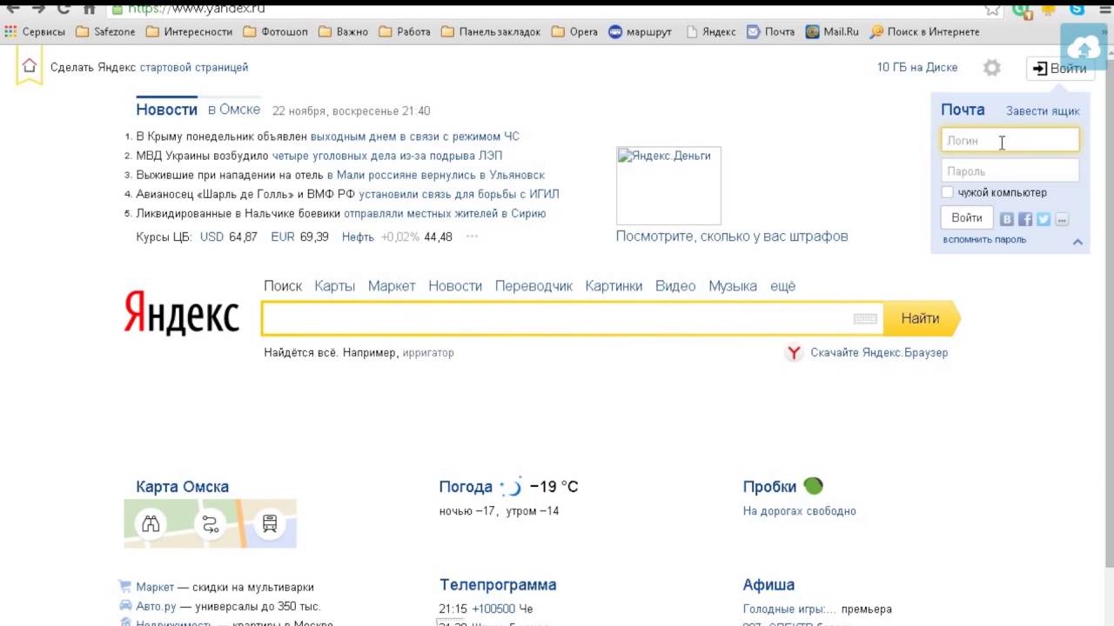Bookmark this page with star icon
The image size is (1114, 626).
point(992,8)
